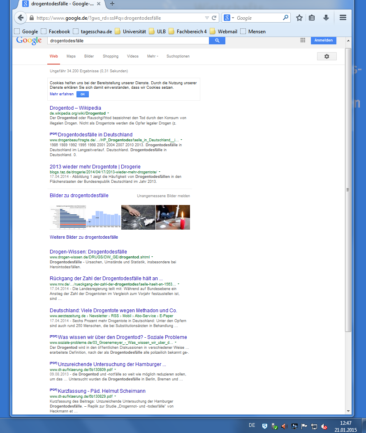
Task: Open the Firefox hamburger menu
Action: click(x=343, y=18)
